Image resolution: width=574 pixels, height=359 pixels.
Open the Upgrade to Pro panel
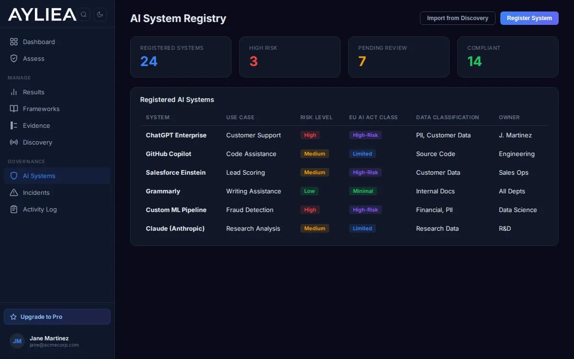tap(57, 316)
